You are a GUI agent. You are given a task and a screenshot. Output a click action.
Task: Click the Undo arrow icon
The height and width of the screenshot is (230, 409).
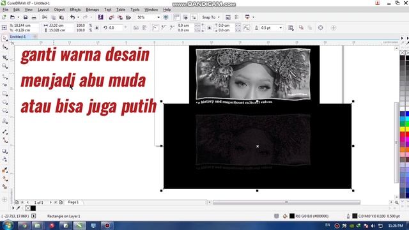[72, 17]
